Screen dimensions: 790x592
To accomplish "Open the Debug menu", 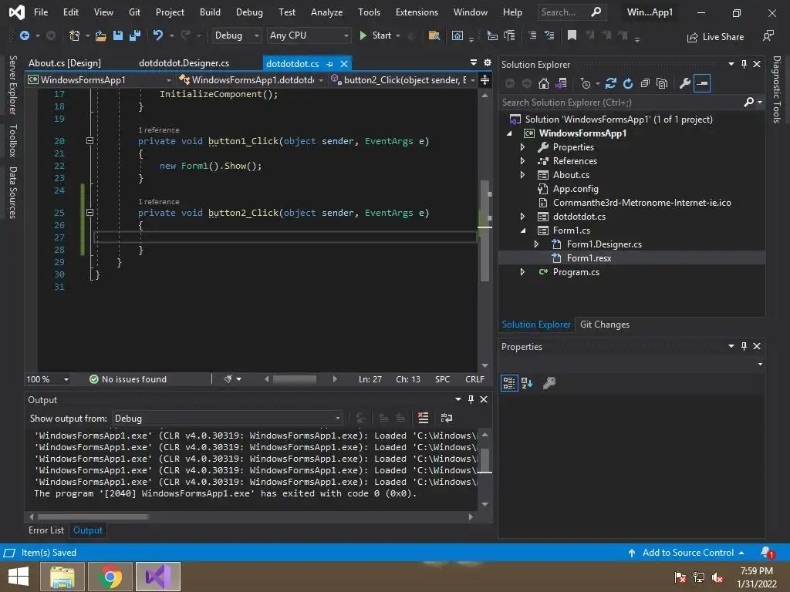I will [x=249, y=12].
